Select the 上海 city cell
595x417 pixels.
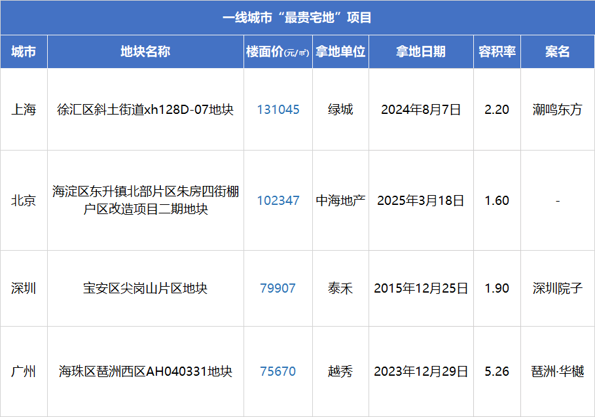click(24, 109)
